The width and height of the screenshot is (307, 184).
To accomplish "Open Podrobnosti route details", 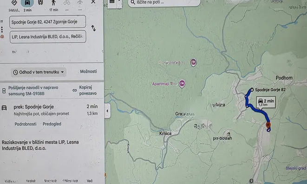I will (x=26, y=124).
